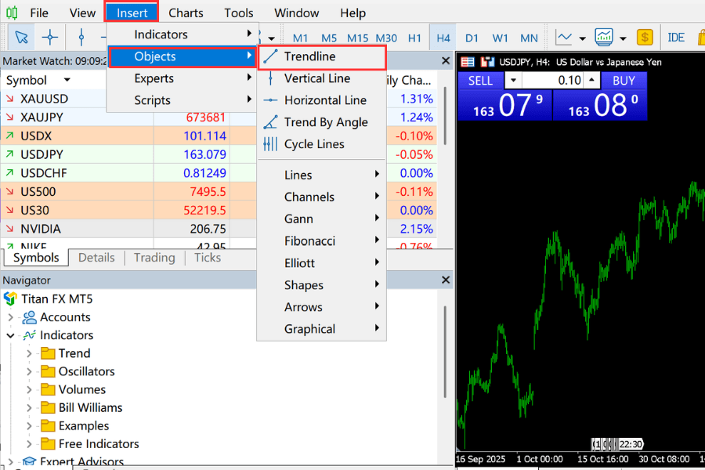The height and width of the screenshot is (470, 705).
Task: Expand the Accounts tree node
Action: pyautogui.click(x=11, y=317)
